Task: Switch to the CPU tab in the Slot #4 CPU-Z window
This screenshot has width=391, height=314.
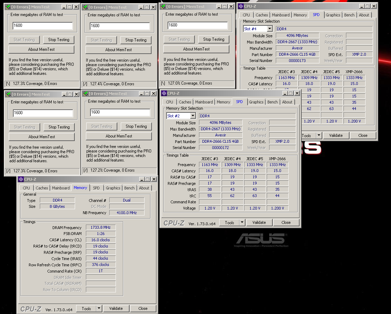Action: (x=246, y=15)
